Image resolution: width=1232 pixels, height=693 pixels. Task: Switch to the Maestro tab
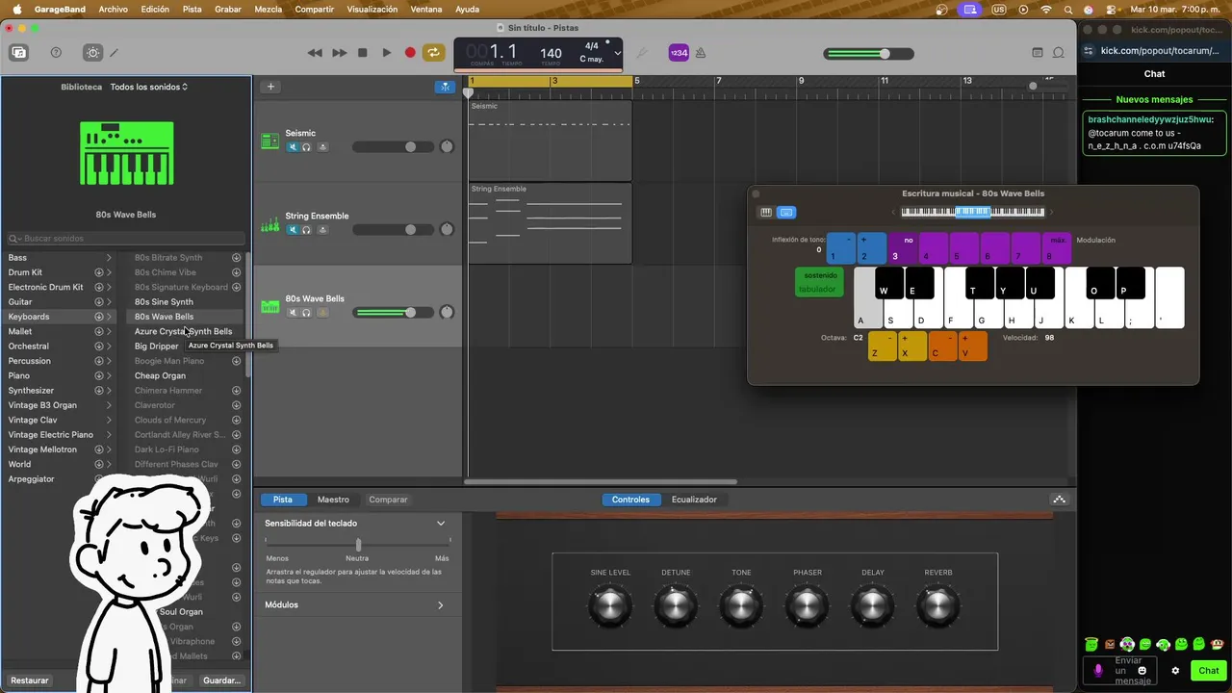point(333,500)
